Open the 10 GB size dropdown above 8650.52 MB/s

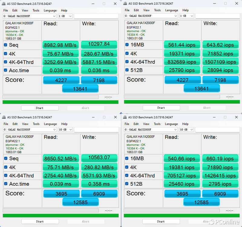65,129
